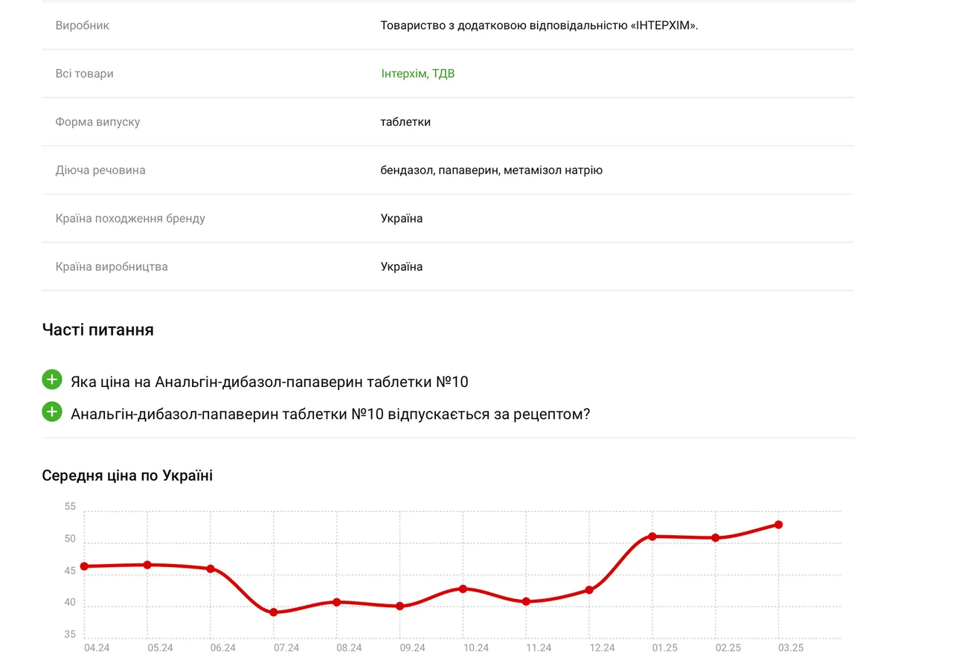Click the '08.24' axis date label
Viewport: 967px width, 669px height.
(x=349, y=648)
